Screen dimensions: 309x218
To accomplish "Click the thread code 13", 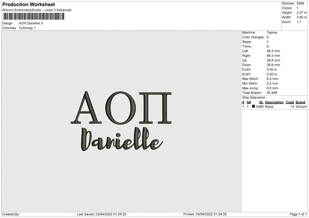I will coord(292,106).
